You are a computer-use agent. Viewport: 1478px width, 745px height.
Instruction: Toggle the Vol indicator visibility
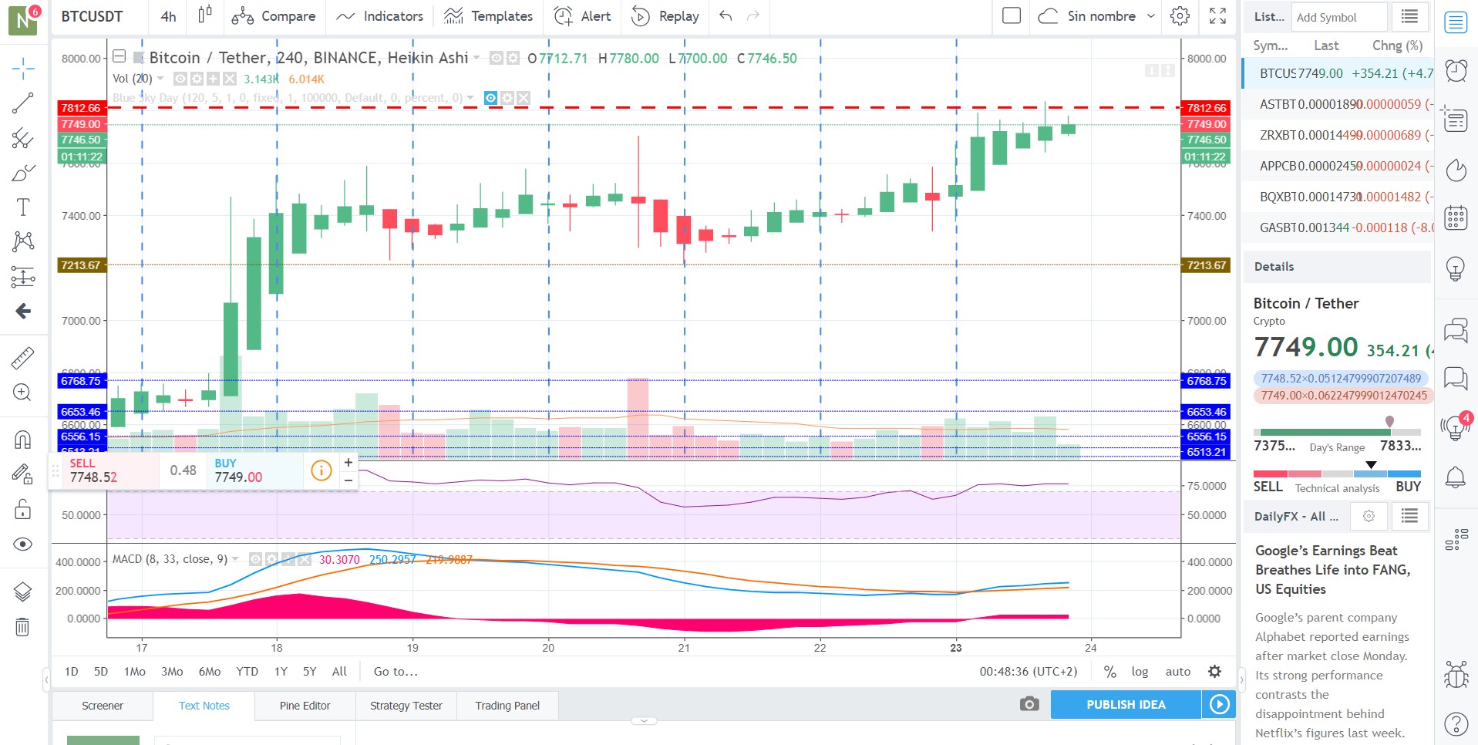(x=180, y=79)
